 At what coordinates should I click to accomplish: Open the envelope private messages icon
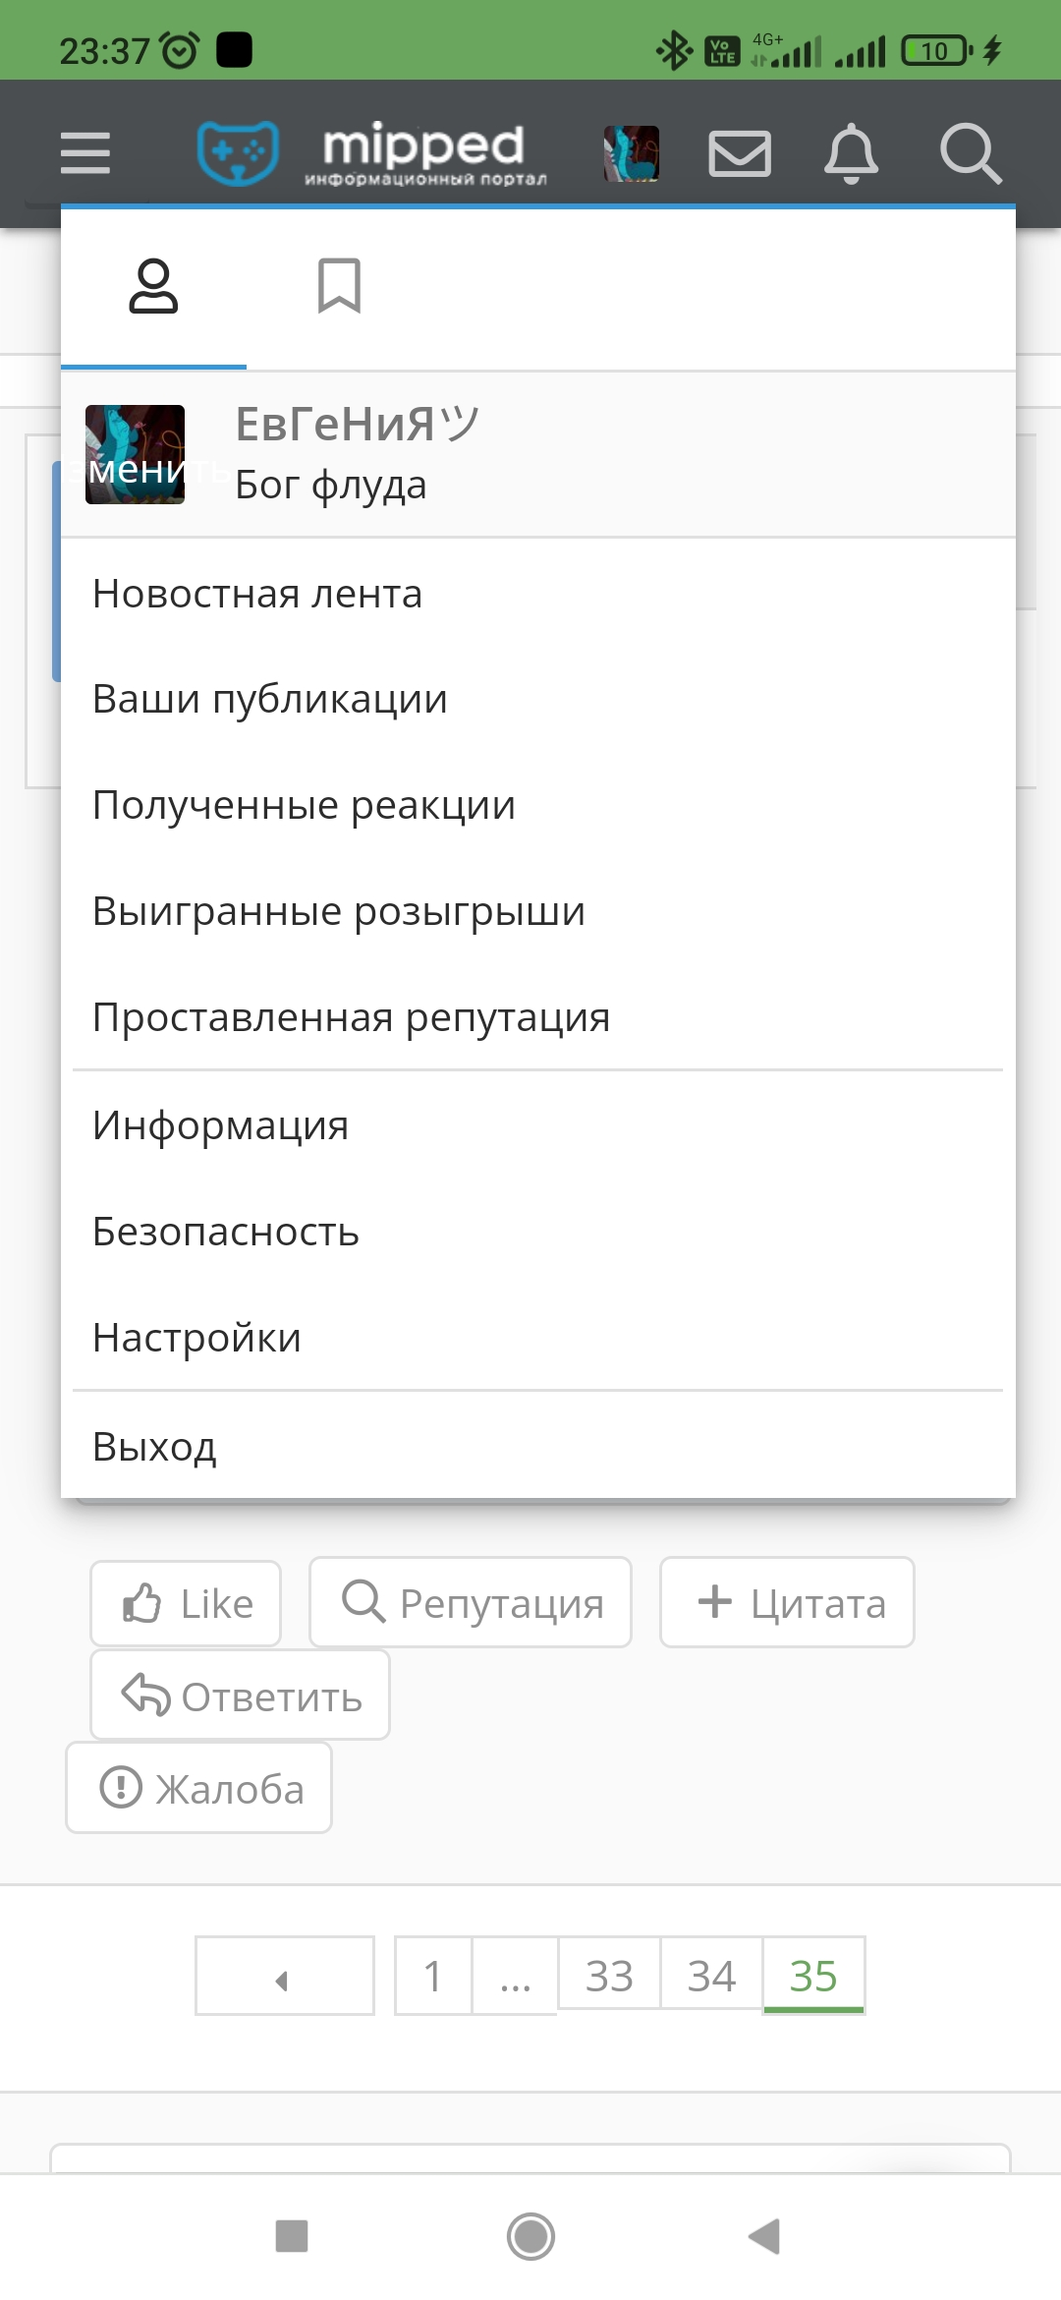click(x=740, y=153)
